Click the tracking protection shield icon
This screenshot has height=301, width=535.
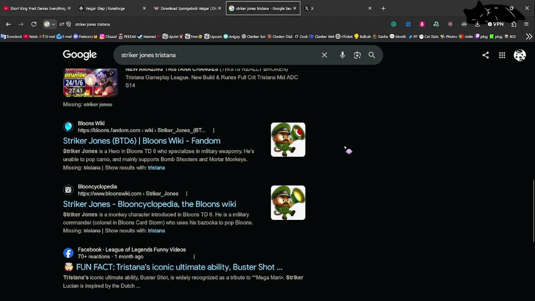tap(69, 24)
